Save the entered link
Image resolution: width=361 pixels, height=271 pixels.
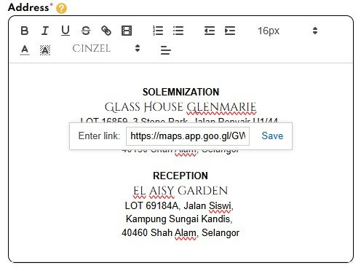click(x=272, y=135)
